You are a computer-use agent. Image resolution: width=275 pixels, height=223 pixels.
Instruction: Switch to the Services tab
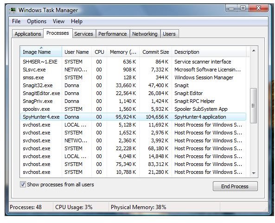[83, 34]
